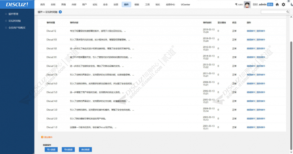
Task: Delete the Discuz! 7.2 event
Action: pos(261,66)
